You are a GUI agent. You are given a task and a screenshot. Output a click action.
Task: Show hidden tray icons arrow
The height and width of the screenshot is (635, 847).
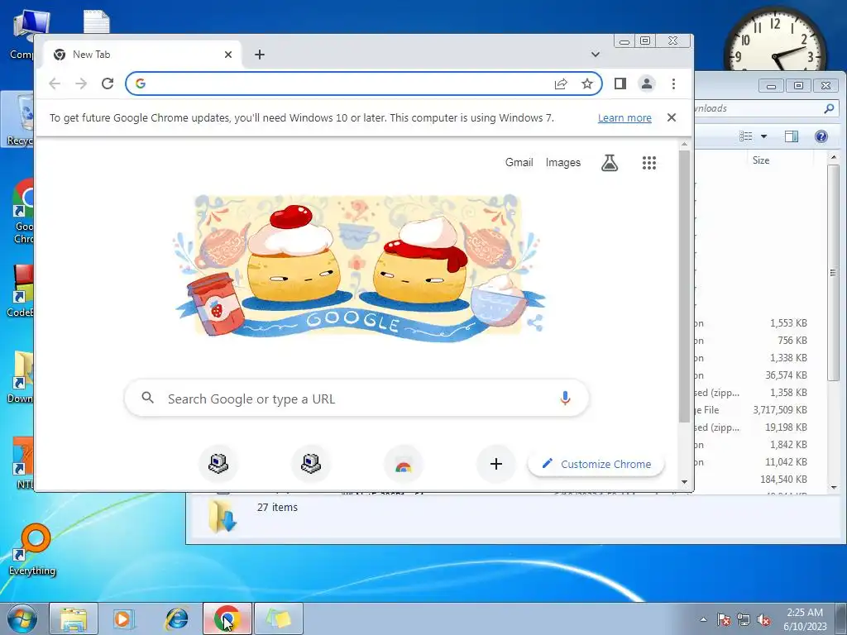tap(703, 619)
